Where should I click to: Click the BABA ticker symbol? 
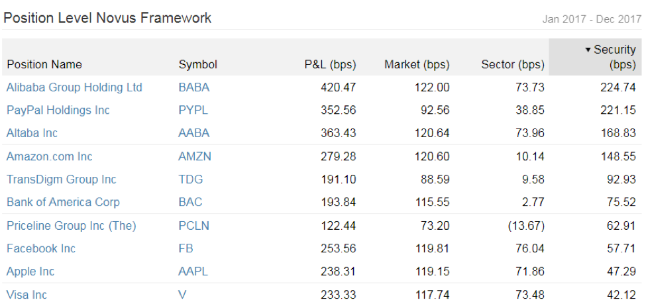pos(193,87)
